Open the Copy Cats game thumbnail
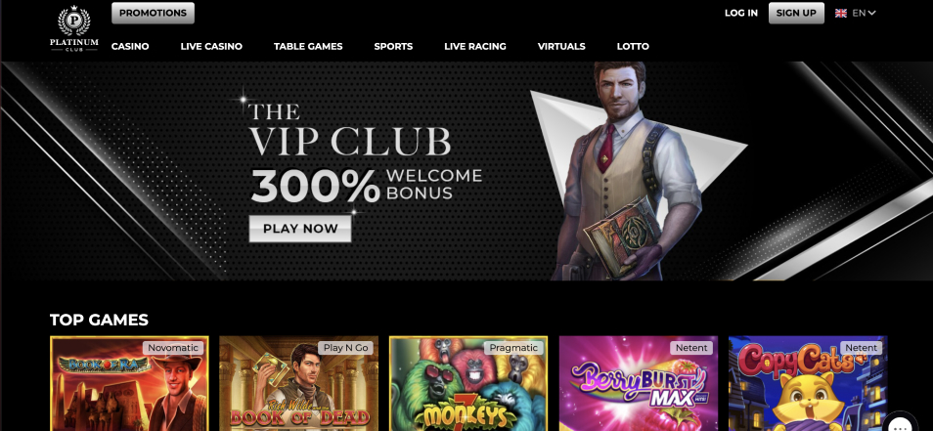Viewport: 933px width, 431px height. [x=808, y=383]
